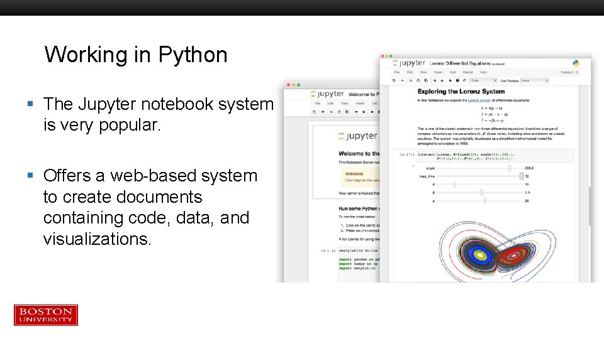Click the Boston University logo
The image size is (604, 339).
[46, 315]
